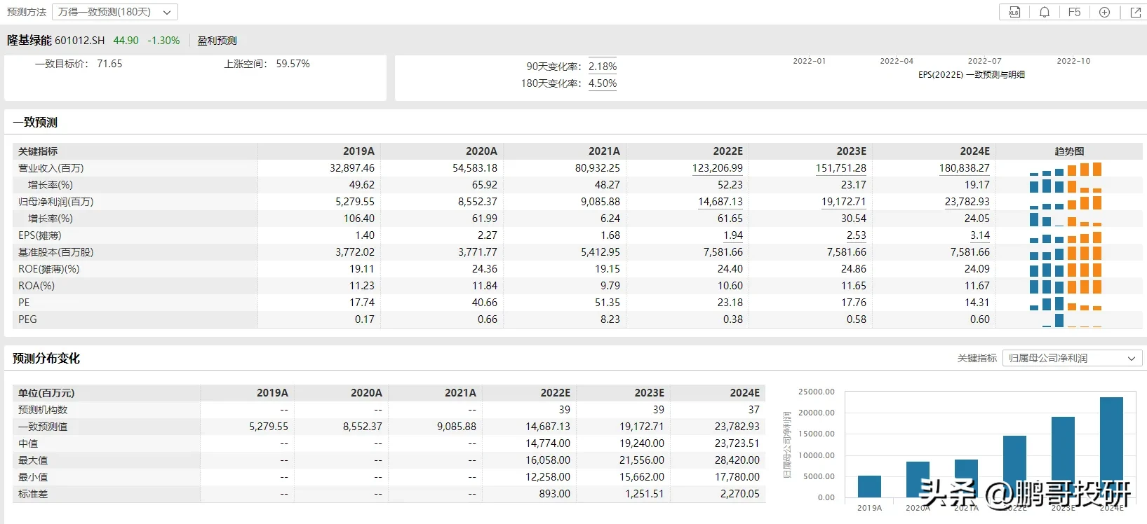Click the PEG row label
This screenshot has width=1147, height=524.
(x=27, y=319)
